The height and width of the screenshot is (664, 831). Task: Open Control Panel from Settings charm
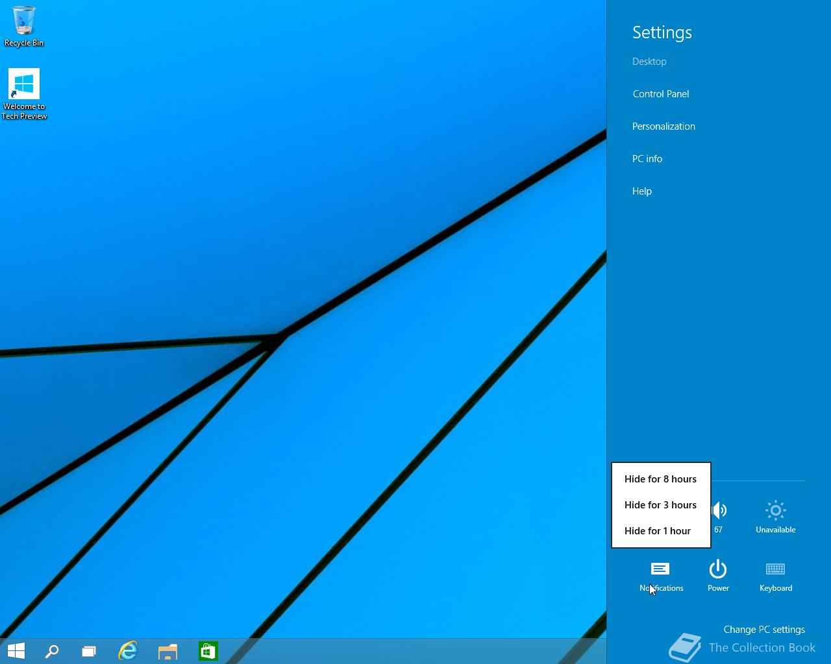click(661, 94)
